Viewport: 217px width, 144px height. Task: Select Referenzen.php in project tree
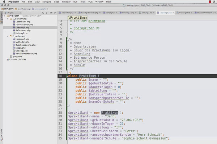[x=23, y=30]
